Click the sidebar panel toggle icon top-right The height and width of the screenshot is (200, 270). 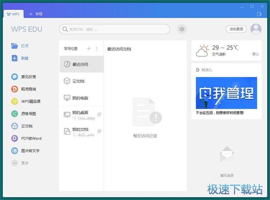(259, 14)
